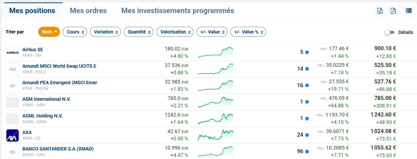The height and width of the screenshot is (159, 417).
Task: Click the Airbus logo icon
Action: pos(13,52)
